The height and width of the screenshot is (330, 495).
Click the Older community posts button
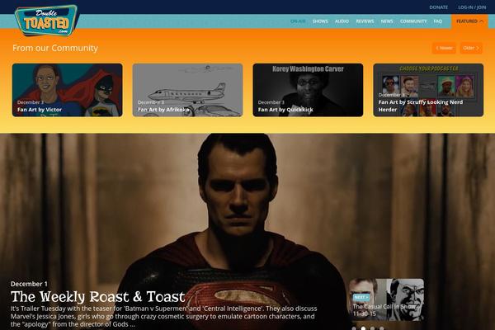click(x=471, y=48)
